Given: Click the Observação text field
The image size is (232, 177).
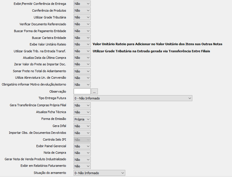Looking at the screenshot, I should click(82, 91).
